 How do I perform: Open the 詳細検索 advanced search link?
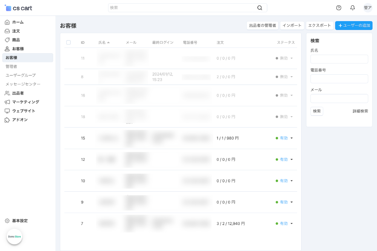360,111
